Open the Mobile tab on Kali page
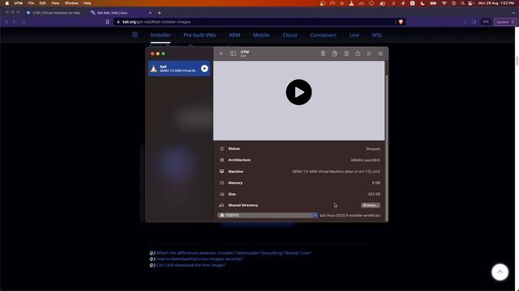 261,35
